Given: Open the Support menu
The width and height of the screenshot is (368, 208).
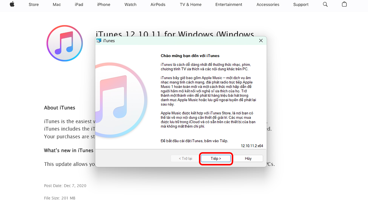Looking at the screenshot, I should point(301,5).
